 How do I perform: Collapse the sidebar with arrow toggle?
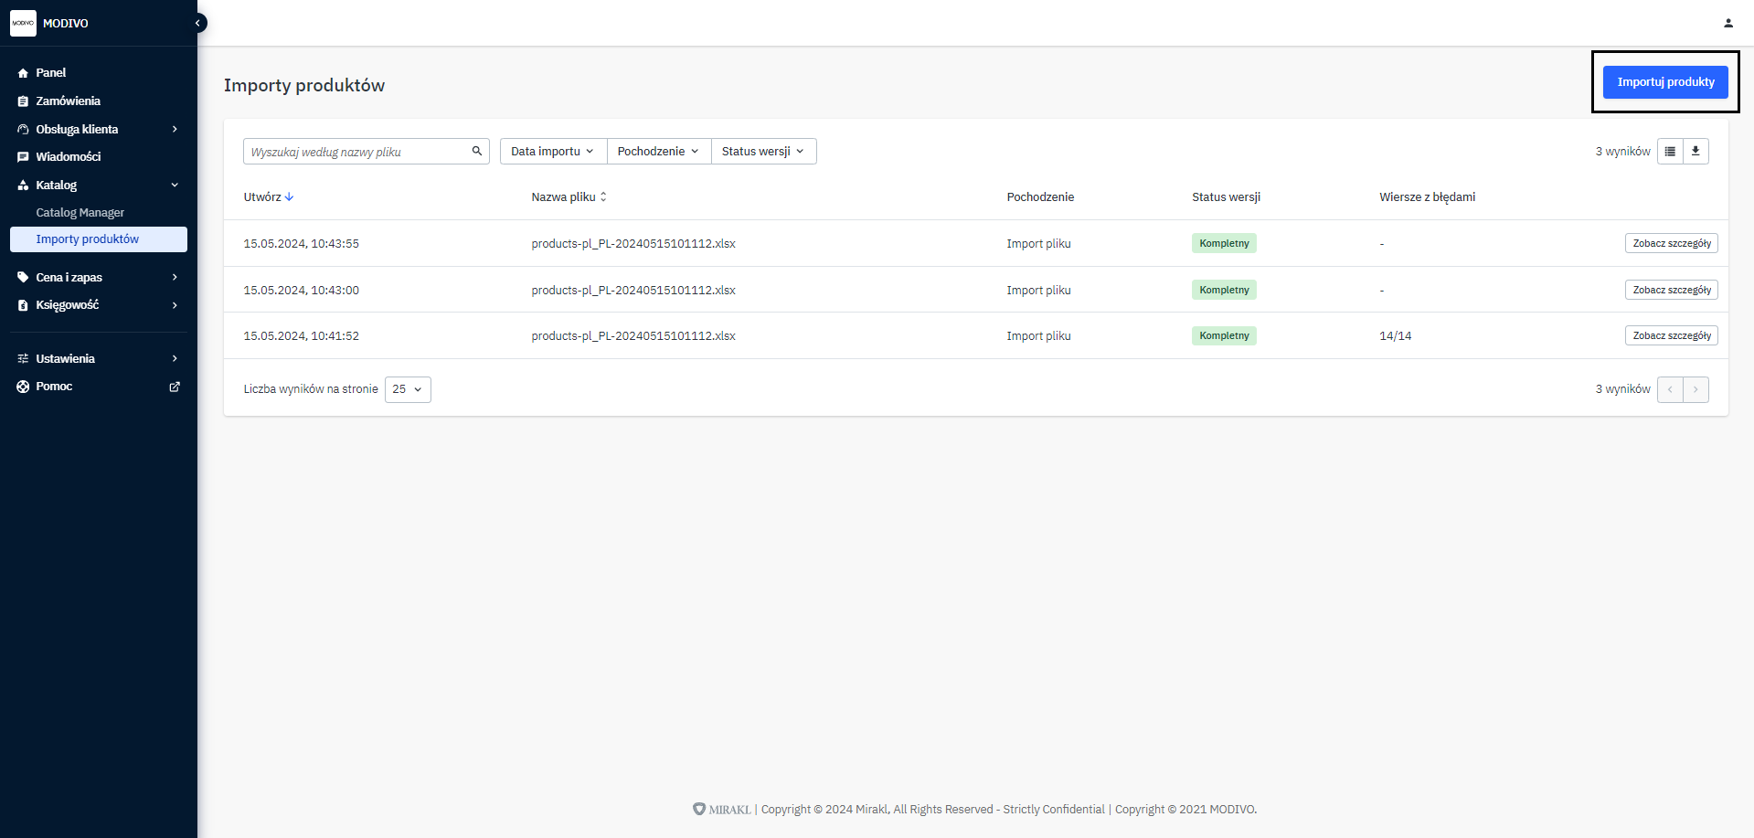click(x=198, y=23)
